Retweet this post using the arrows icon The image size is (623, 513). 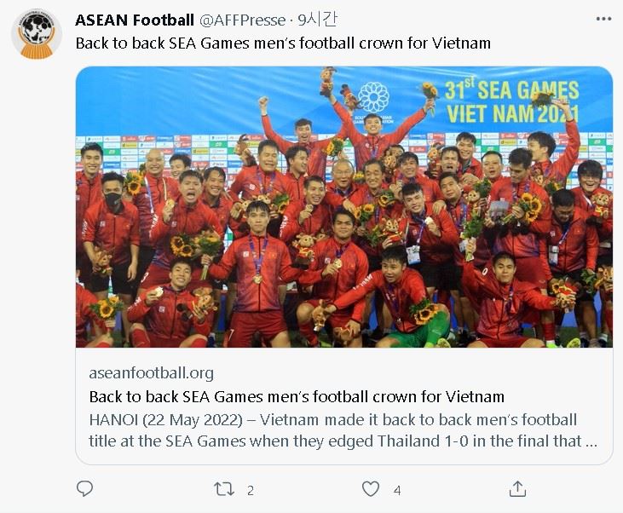(x=223, y=489)
